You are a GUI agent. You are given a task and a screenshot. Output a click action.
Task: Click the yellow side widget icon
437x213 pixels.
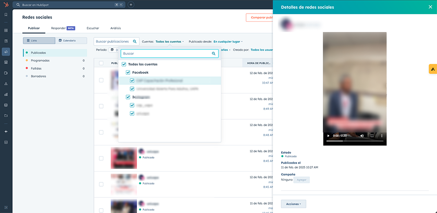click(433, 69)
